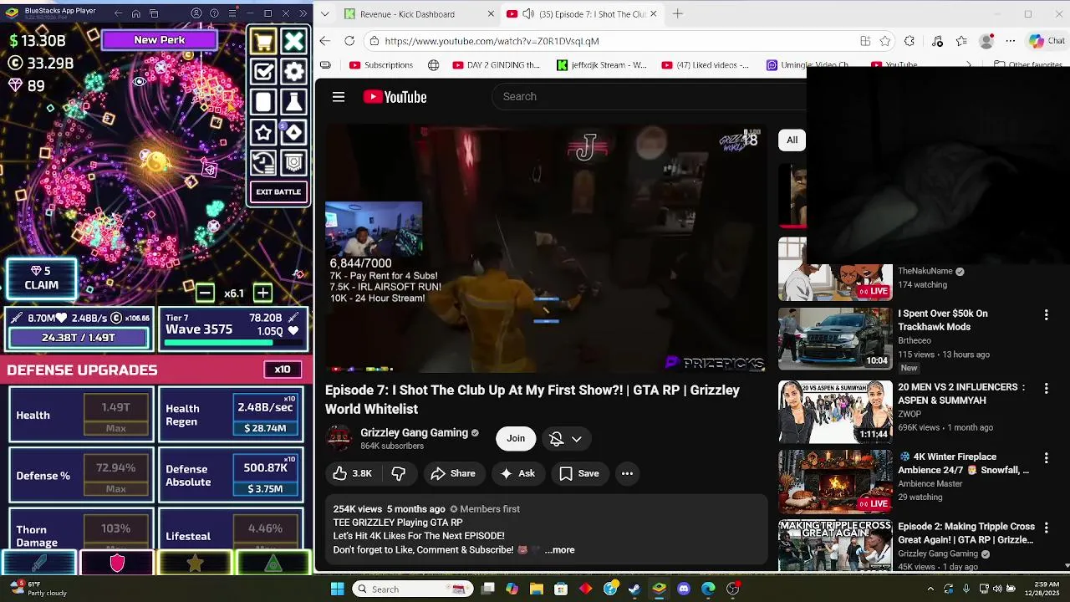Open Trackhawk Mods video thumbnail
The width and height of the screenshot is (1070, 602).
[x=835, y=338]
